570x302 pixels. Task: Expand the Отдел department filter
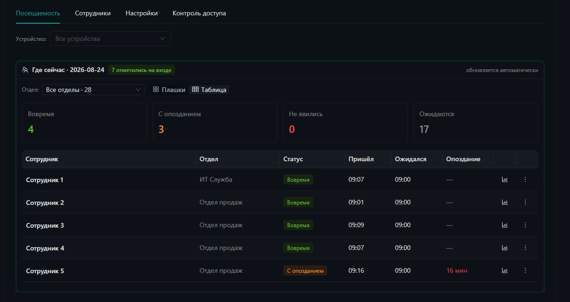[x=94, y=90]
